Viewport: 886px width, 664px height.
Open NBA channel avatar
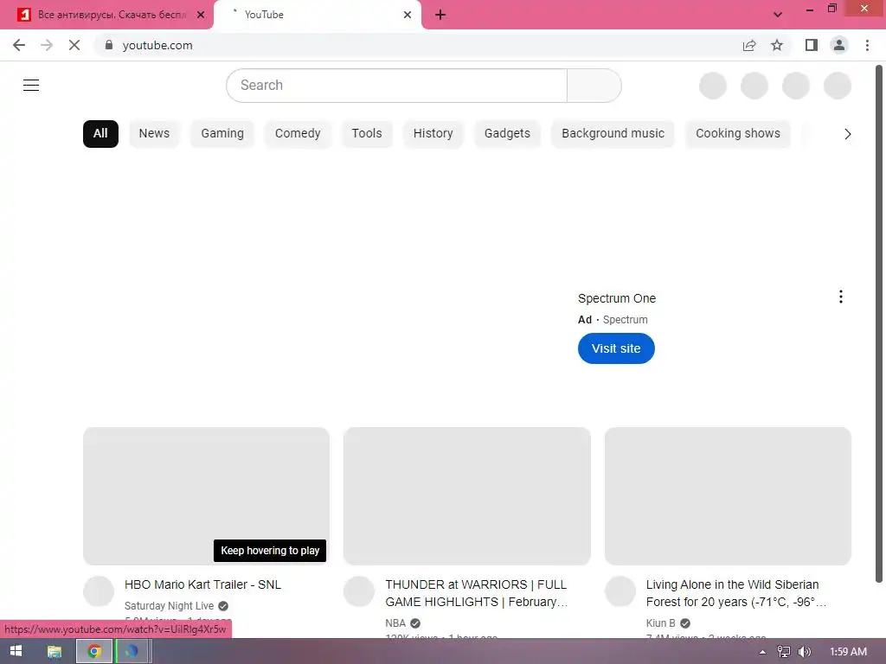359,591
